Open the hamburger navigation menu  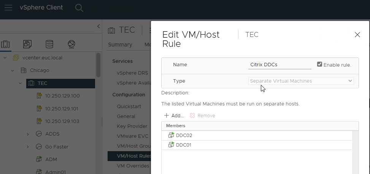click(8, 8)
